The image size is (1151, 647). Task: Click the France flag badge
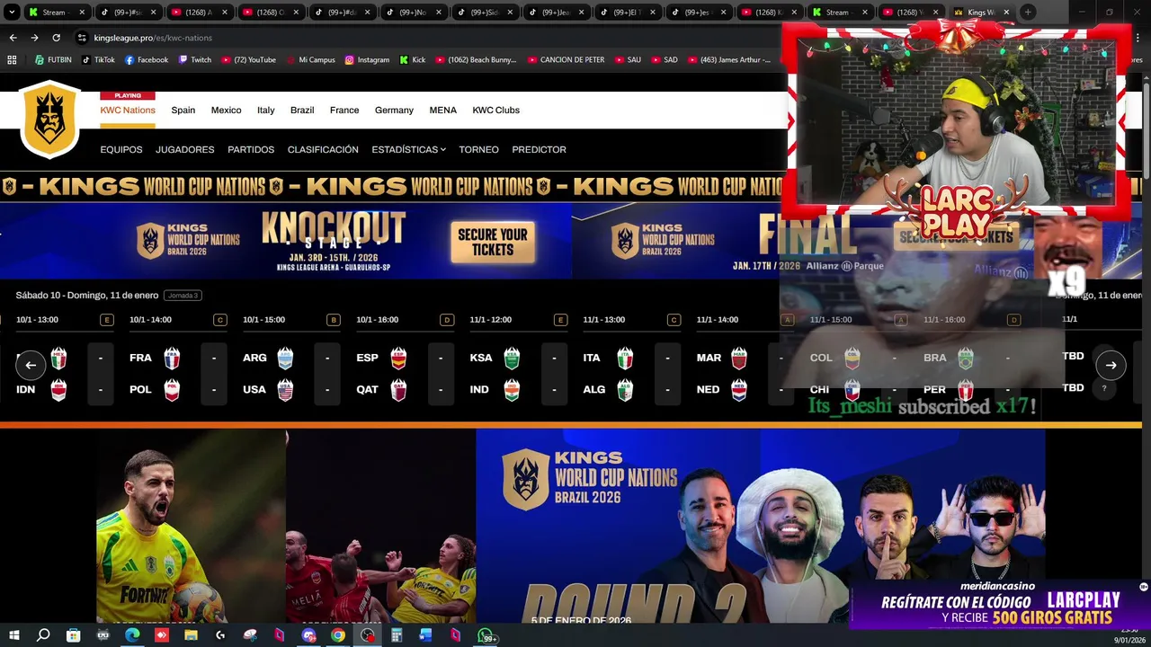click(172, 359)
